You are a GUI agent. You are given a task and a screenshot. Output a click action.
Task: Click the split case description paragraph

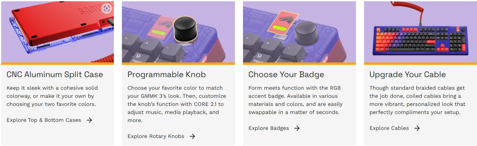[x=52, y=96]
